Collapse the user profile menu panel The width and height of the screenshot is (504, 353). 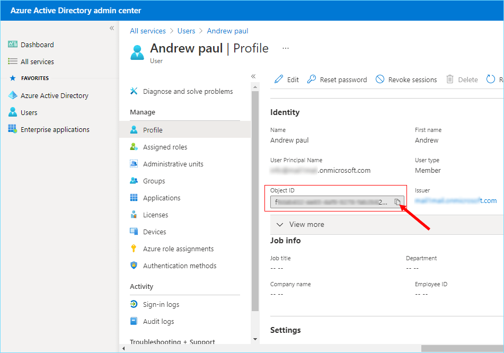(x=253, y=76)
